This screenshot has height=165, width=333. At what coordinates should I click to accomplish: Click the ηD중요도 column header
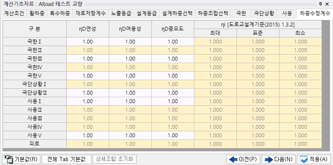click(173, 29)
